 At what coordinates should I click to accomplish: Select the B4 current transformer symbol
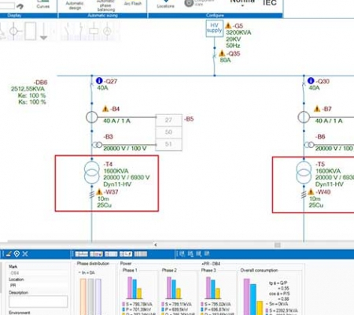[x=92, y=117]
